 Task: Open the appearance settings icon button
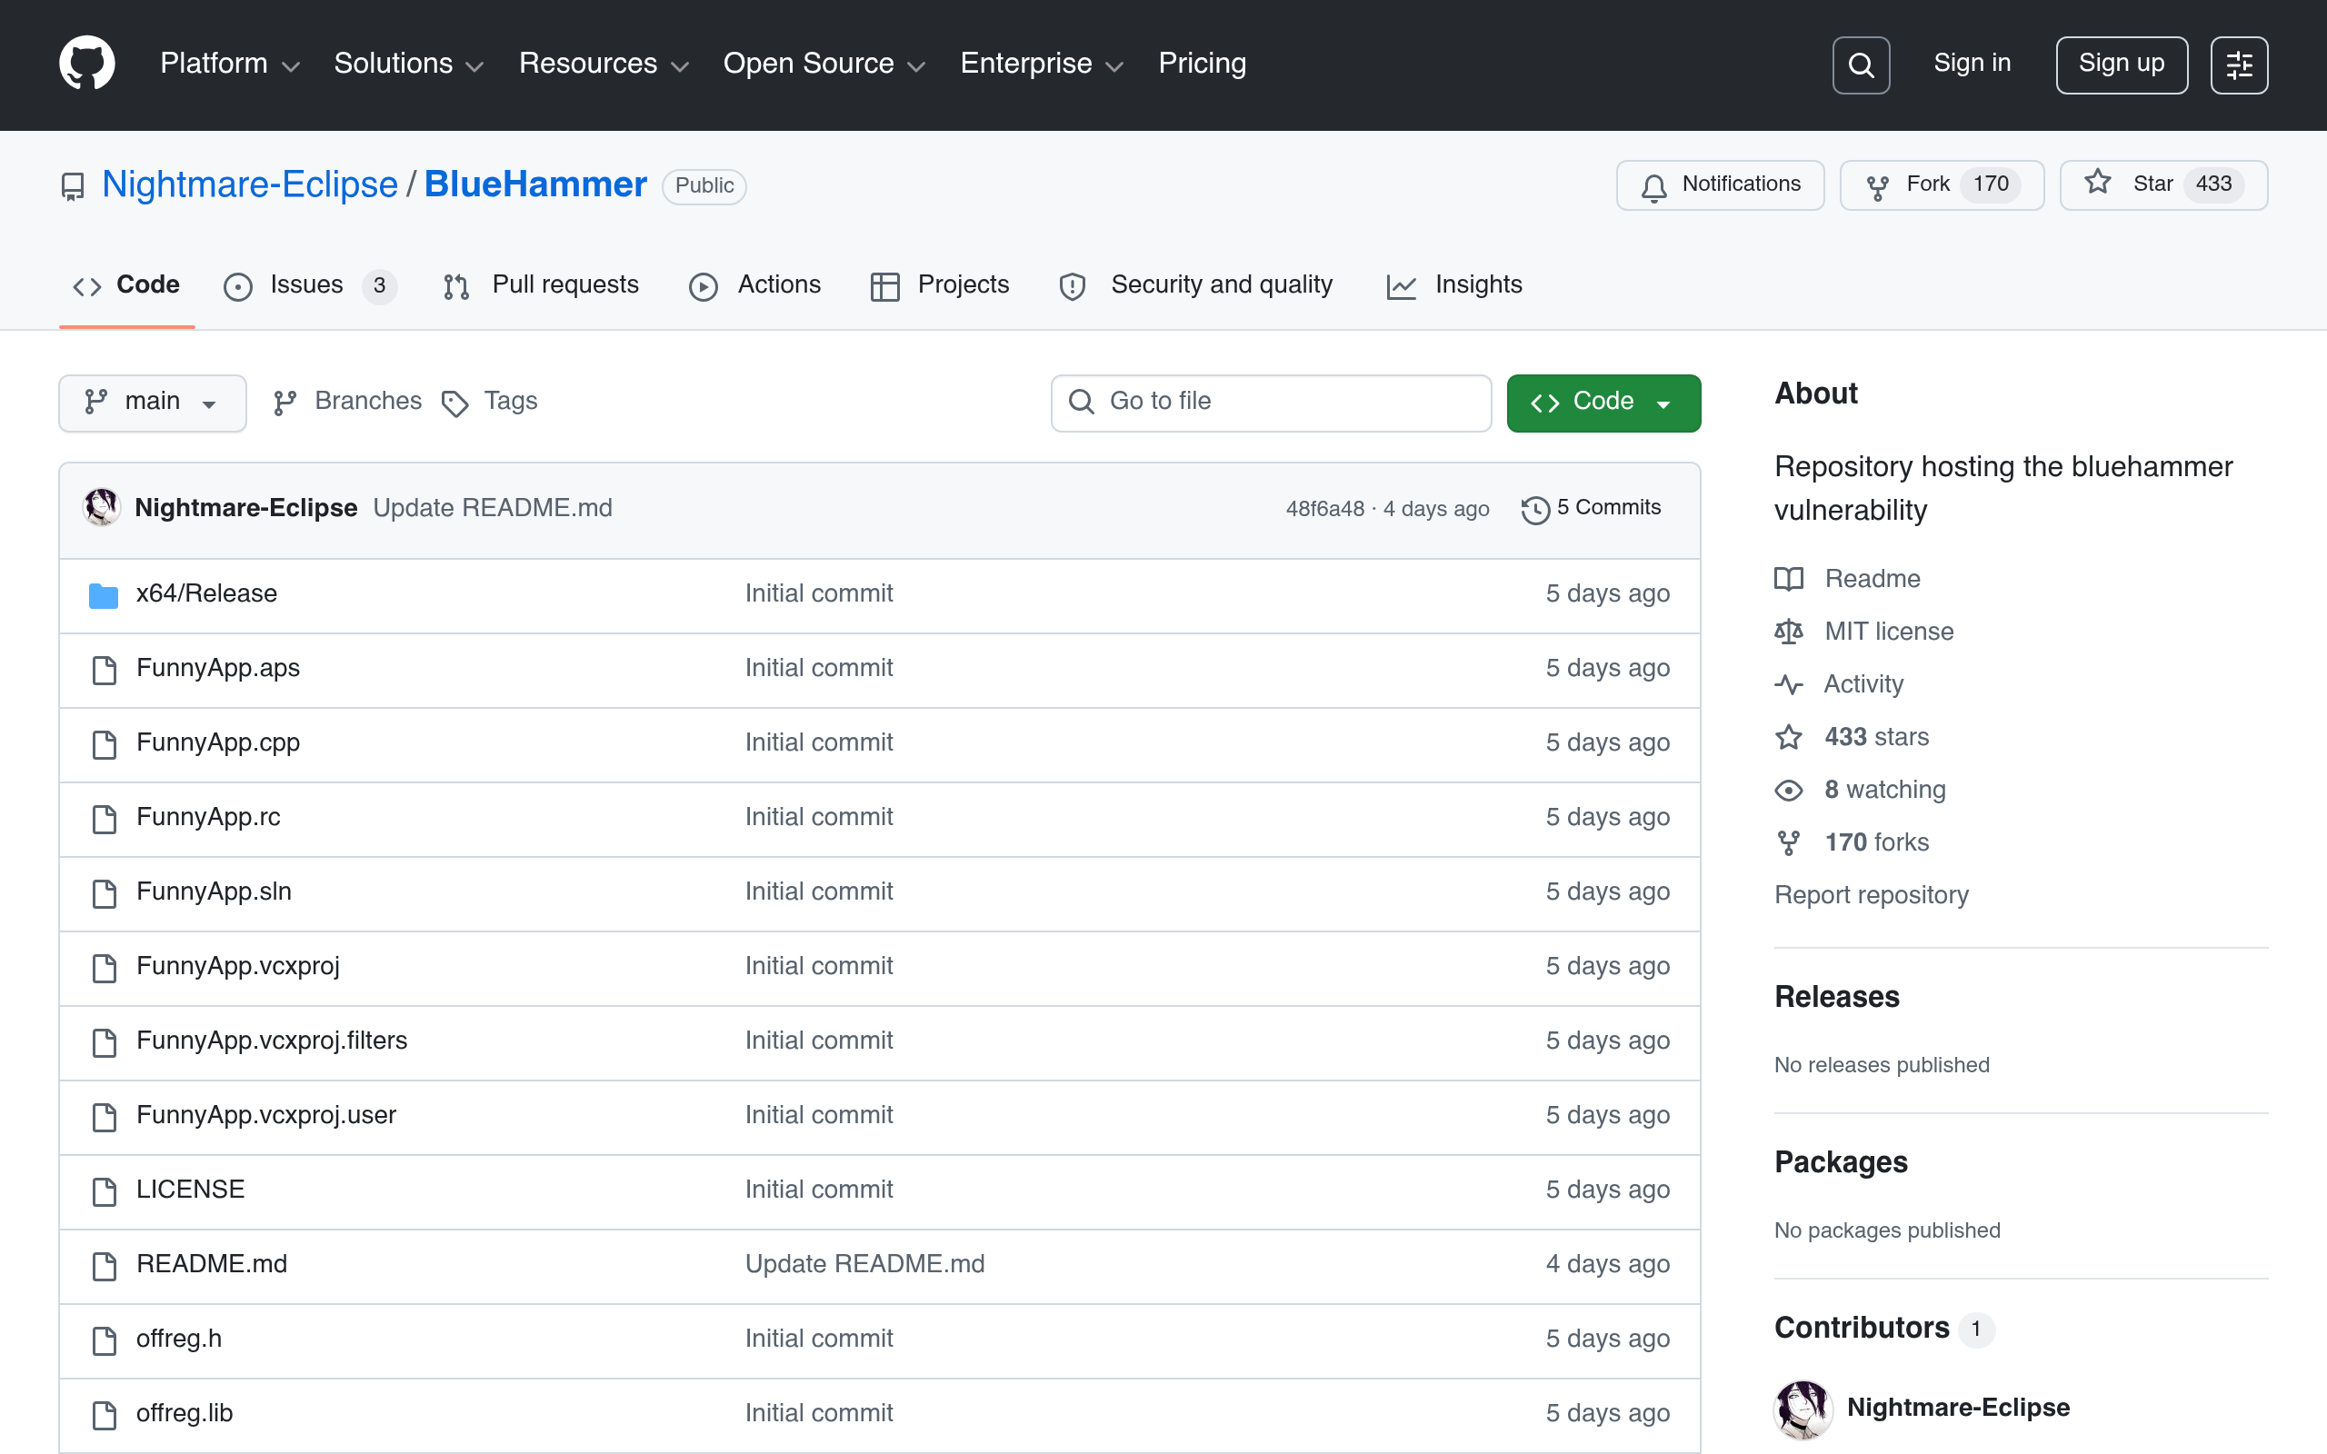point(2239,65)
